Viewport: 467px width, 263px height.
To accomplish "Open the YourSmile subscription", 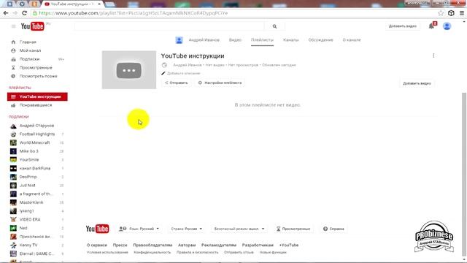I will (x=29, y=160).
